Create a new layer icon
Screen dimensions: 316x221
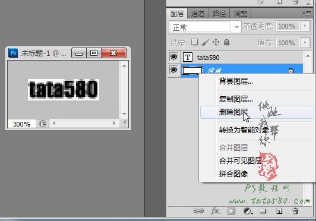point(279,211)
